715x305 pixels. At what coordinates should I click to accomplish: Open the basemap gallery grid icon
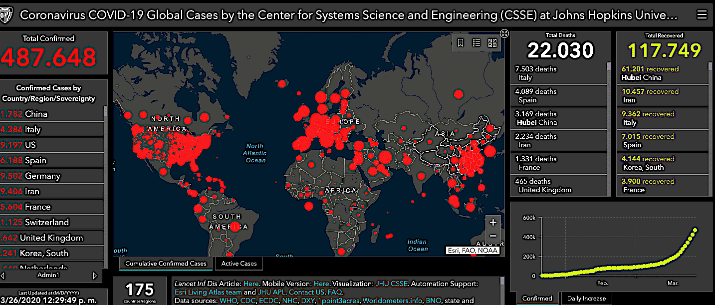492,43
